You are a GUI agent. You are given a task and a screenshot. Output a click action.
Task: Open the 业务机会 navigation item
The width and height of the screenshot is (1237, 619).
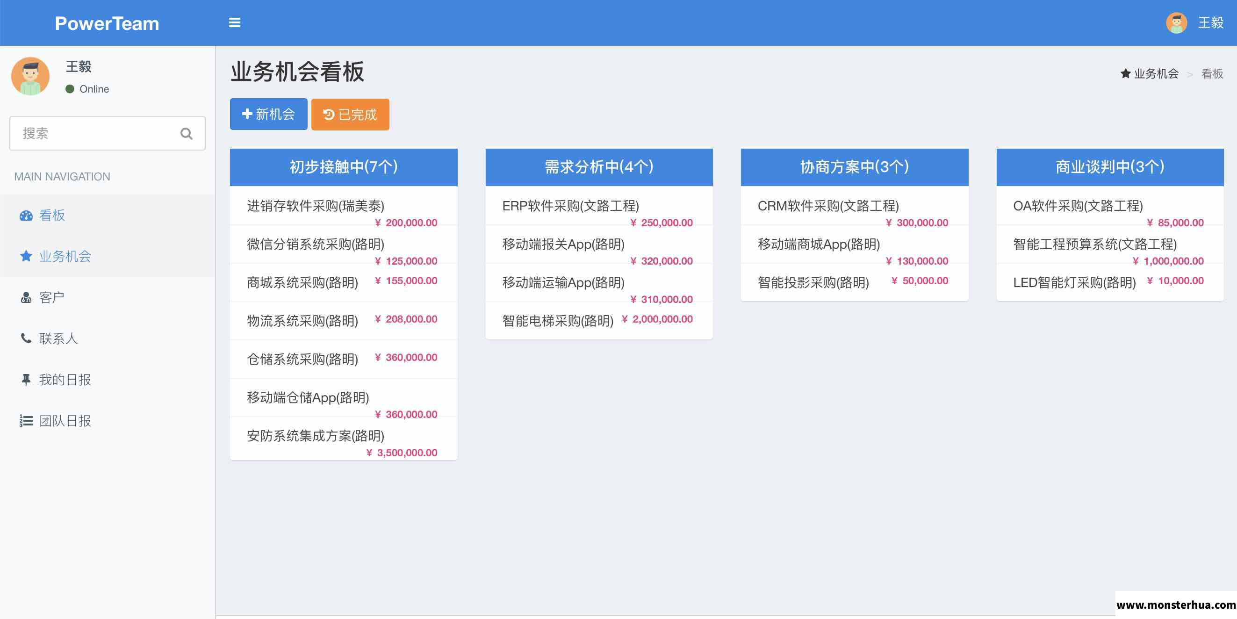point(108,256)
